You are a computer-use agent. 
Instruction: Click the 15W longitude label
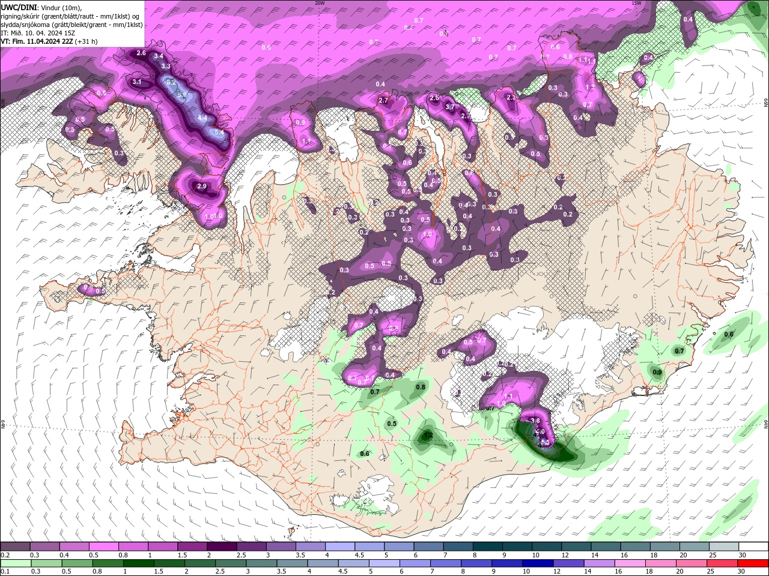pyautogui.click(x=636, y=2)
